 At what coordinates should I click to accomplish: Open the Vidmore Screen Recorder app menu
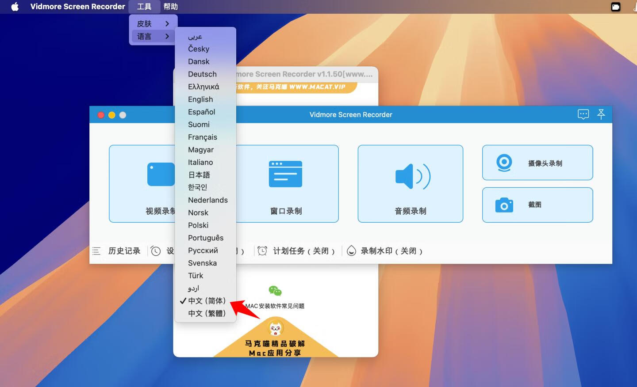[x=77, y=7]
